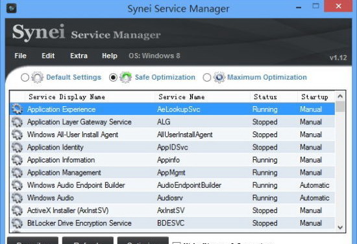Open the File menu
The height and width of the screenshot is (244, 357).
coord(21,56)
